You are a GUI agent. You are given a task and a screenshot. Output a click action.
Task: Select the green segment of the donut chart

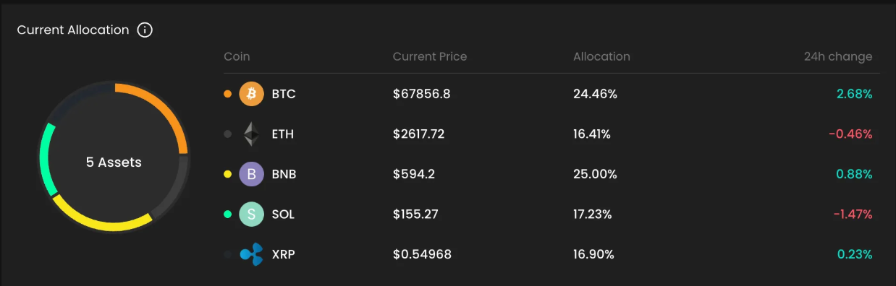tap(46, 160)
